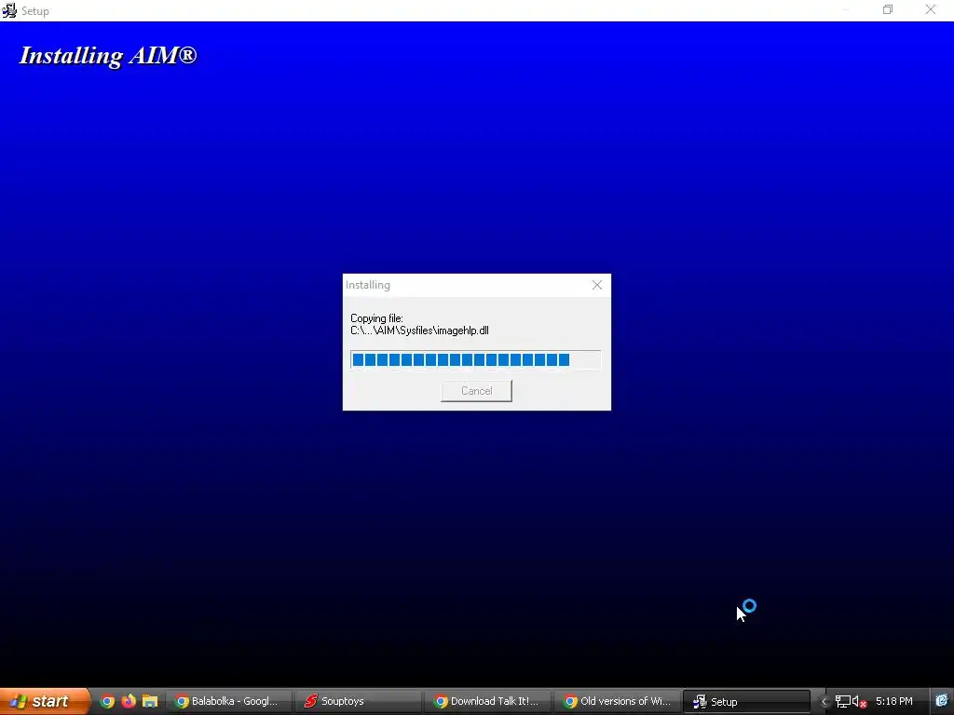This screenshot has height=715, width=954.
Task: Click the muted volume tray icon
Action: coord(859,702)
